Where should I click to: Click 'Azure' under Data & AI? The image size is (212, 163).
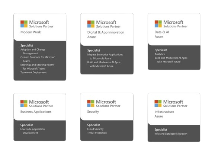[159, 37]
